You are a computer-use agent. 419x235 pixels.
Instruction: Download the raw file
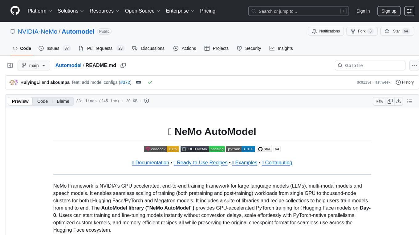click(x=398, y=101)
